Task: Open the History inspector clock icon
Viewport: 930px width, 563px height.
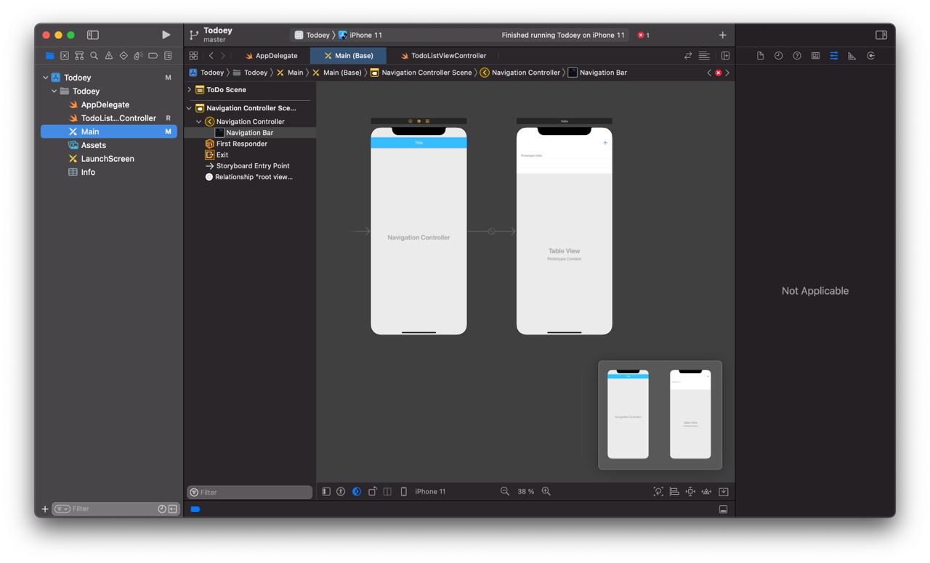Action: 778,56
